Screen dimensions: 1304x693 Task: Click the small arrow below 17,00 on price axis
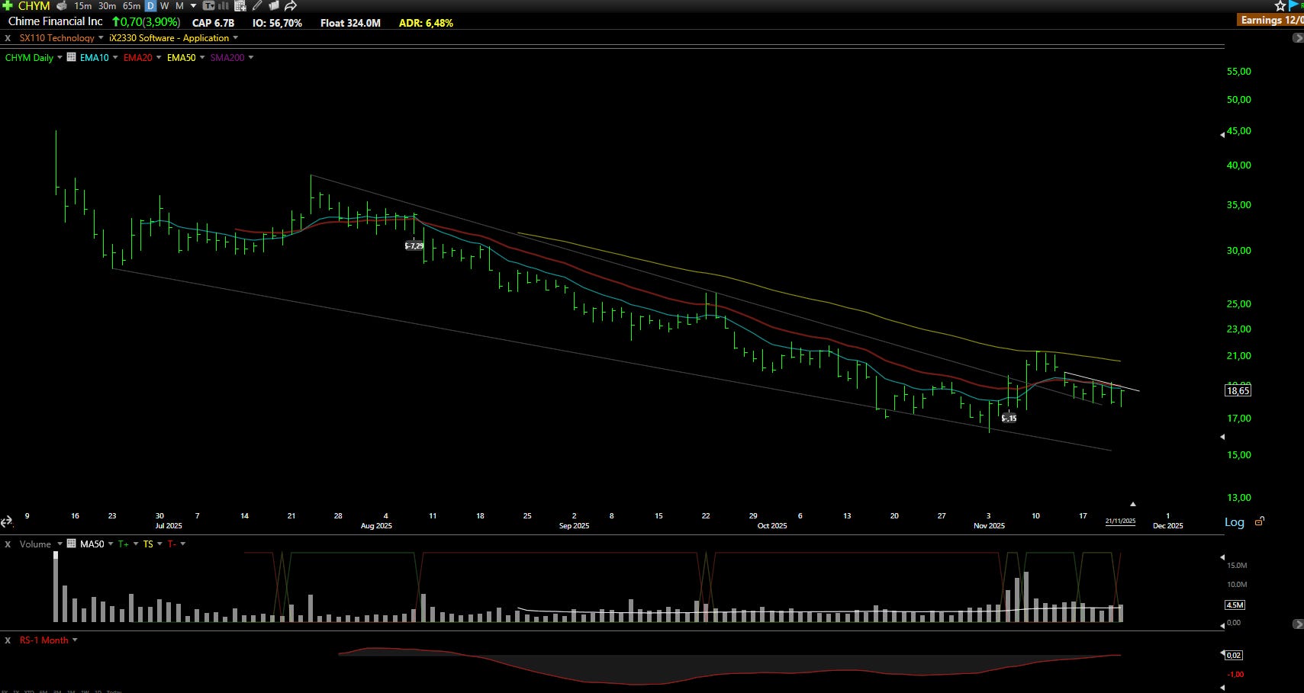[1222, 437]
